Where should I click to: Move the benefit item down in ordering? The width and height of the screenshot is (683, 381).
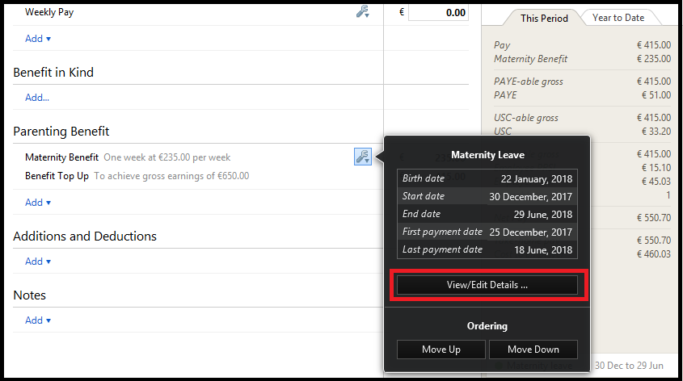coord(533,350)
